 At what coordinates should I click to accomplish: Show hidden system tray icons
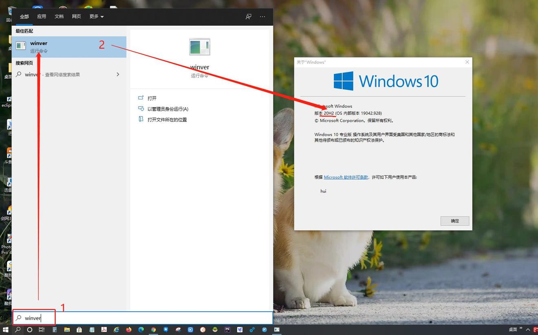(528, 330)
